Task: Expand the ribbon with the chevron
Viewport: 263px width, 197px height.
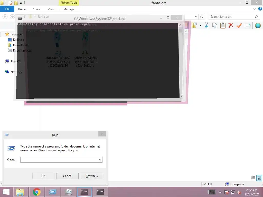Action: click(x=255, y=9)
